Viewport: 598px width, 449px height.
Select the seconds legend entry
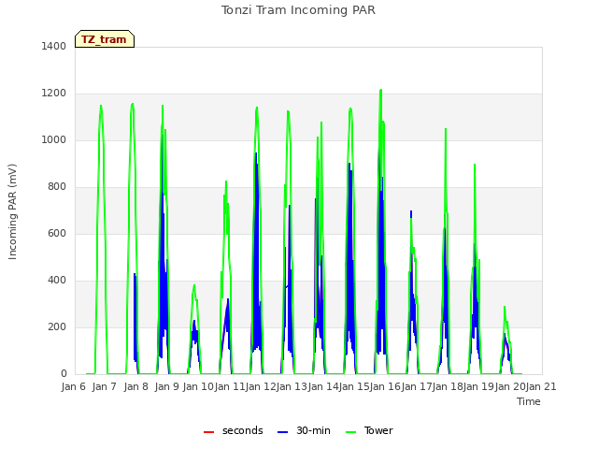pos(234,430)
